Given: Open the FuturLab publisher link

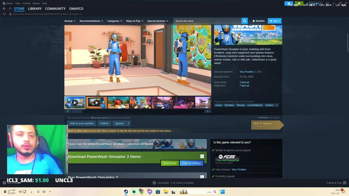Looking at the screenshot, I should click(x=244, y=86).
